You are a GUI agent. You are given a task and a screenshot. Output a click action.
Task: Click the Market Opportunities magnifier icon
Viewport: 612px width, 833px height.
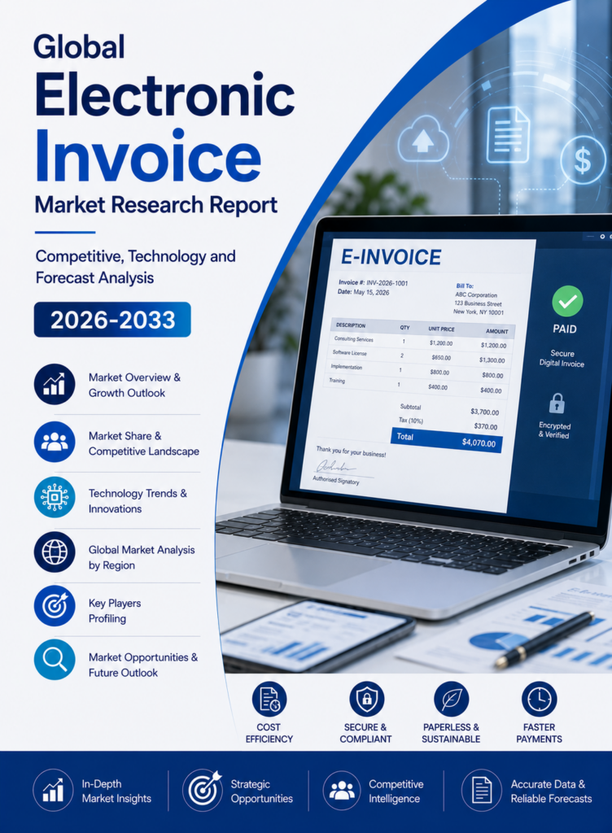55,660
